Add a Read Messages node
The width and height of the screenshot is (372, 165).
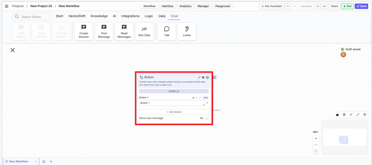(x=124, y=31)
